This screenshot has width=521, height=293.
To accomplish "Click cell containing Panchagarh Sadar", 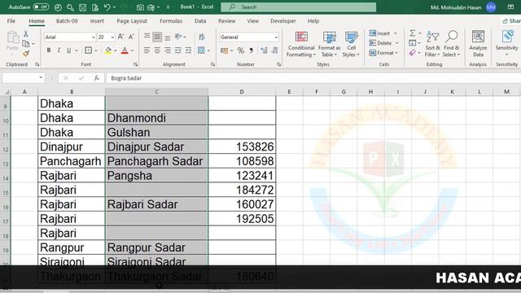I will (x=156, y=161).
